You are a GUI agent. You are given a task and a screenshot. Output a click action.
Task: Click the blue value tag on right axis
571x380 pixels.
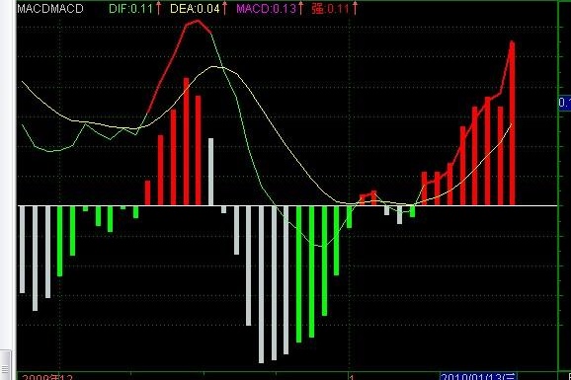(x=565, y=103)
